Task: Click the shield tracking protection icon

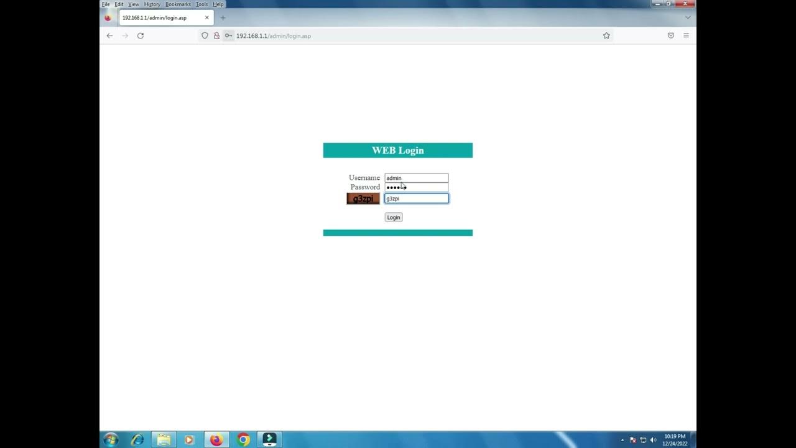Action: pos(205,35)
